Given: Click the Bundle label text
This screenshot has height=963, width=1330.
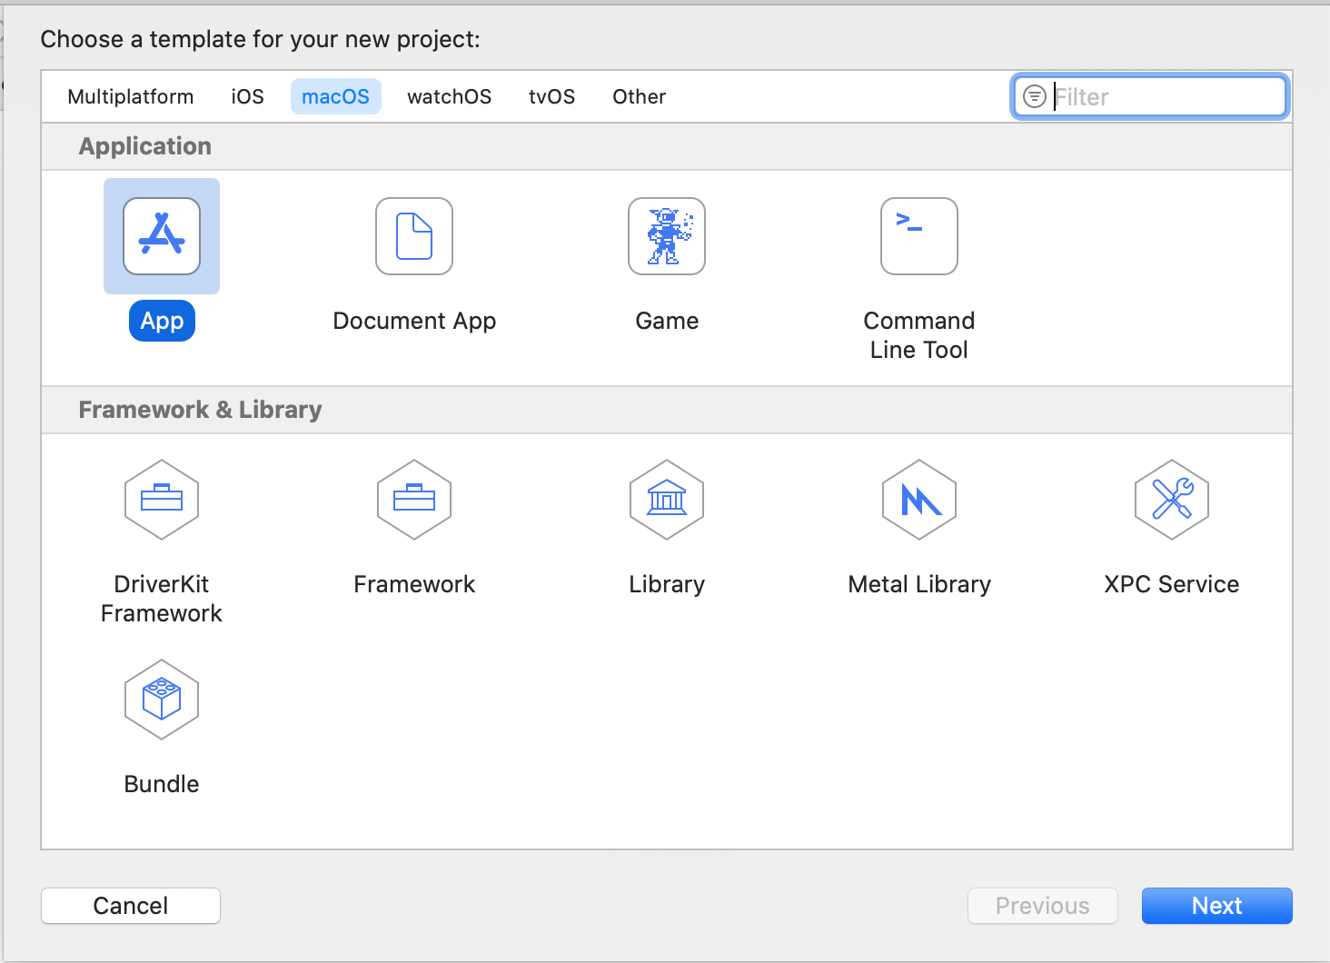Looking at the screenshot, I should coord(162,784).
